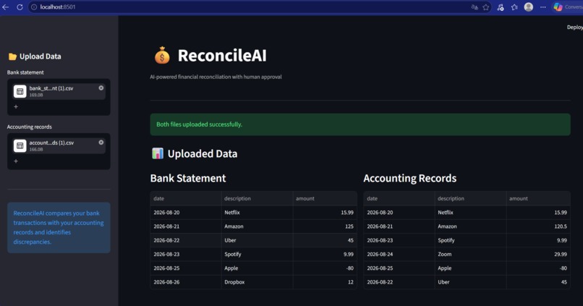
Task: Open the Streamlit Deploy button
Action: (575, 27)
